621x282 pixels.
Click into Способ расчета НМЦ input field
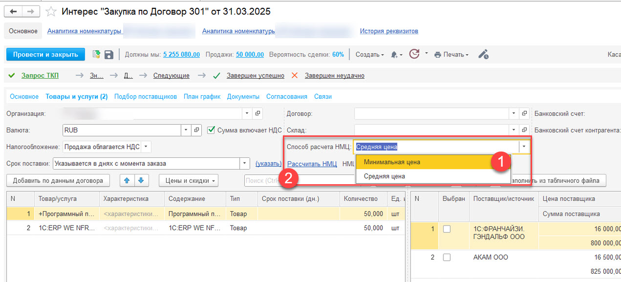pos(436,147)
